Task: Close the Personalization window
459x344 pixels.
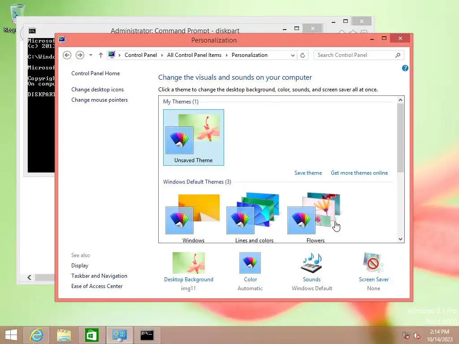Action: point(400,39)
